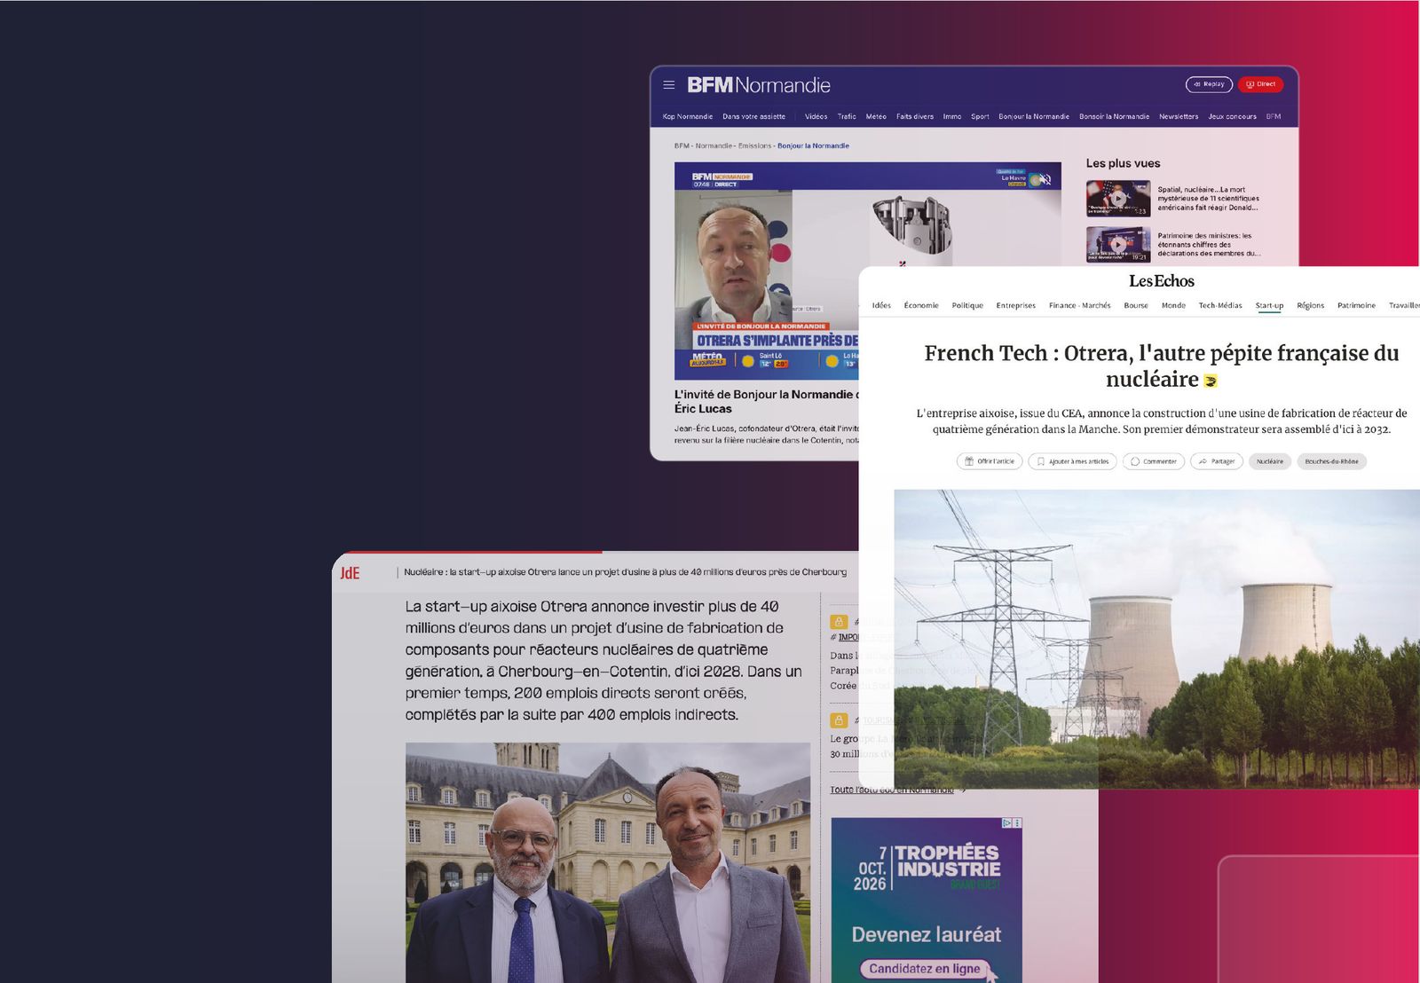Open the BFM Normandie hamburger menu
The width and height of the screenshot is (1420, 983).
coord(669,85)
